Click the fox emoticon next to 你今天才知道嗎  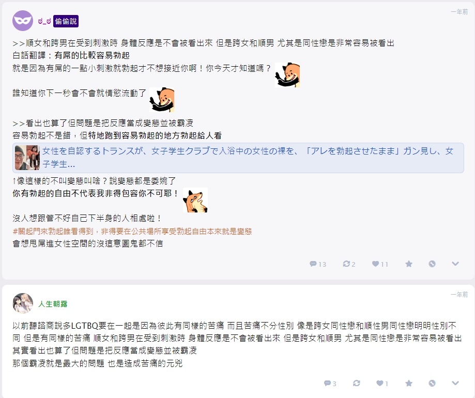click(x=287, y=75)
